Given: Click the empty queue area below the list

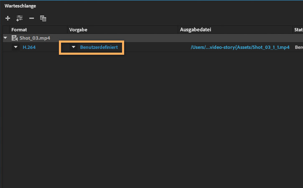Looking at the screenshot, I should 150,121.
